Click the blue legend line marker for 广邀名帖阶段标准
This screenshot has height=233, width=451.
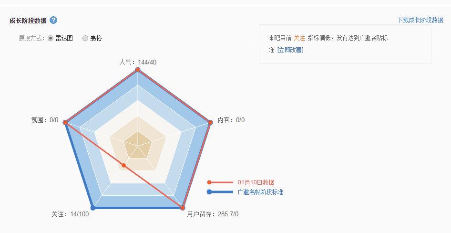coord(221,192)
